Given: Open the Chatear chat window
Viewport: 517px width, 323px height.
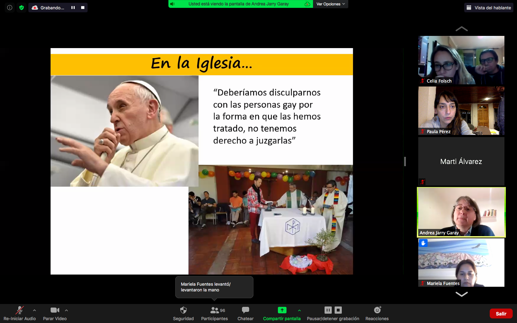Looking at the screenshot, I should tap(246, 310).
